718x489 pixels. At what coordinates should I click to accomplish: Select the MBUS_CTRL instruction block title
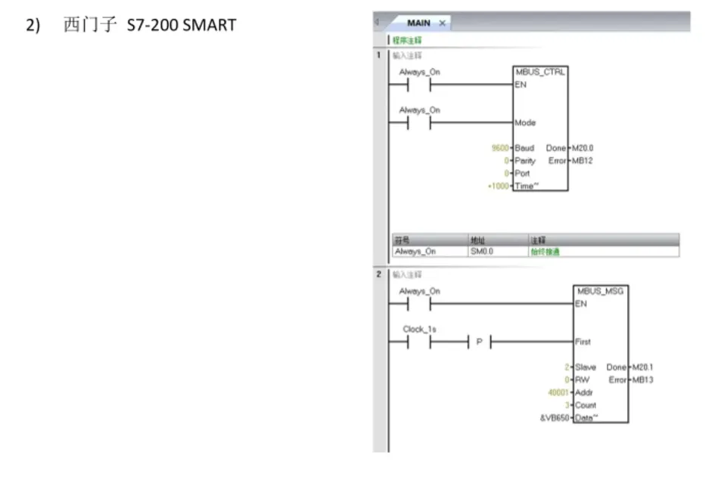[x=540, y=73]
